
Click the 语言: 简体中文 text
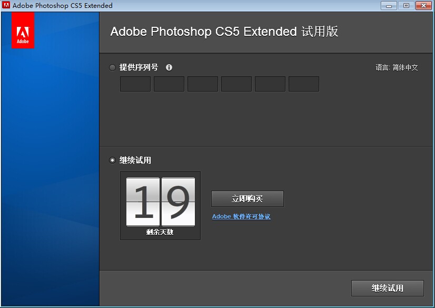coord(397,67)
